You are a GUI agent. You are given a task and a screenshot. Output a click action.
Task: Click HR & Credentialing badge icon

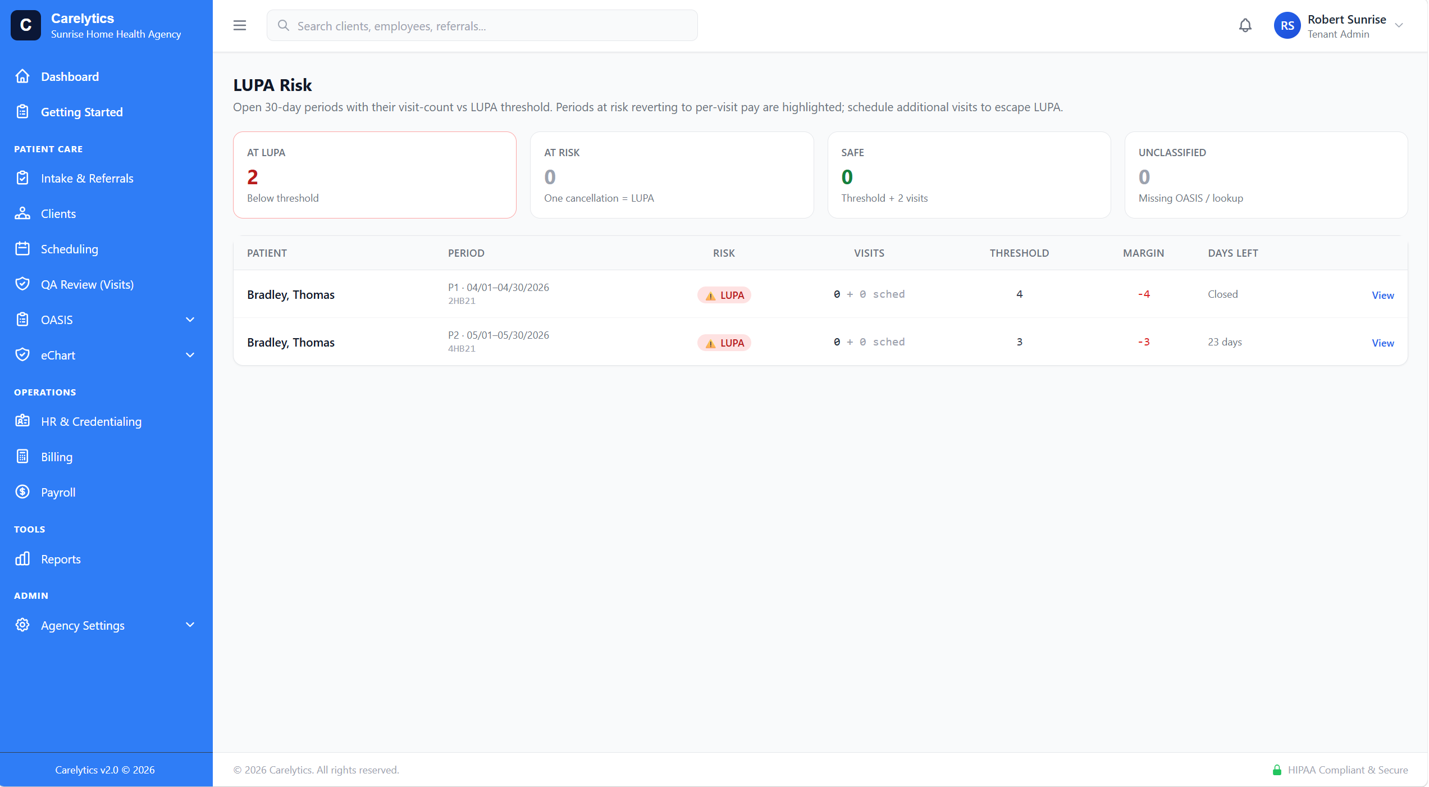pos(22,421)
